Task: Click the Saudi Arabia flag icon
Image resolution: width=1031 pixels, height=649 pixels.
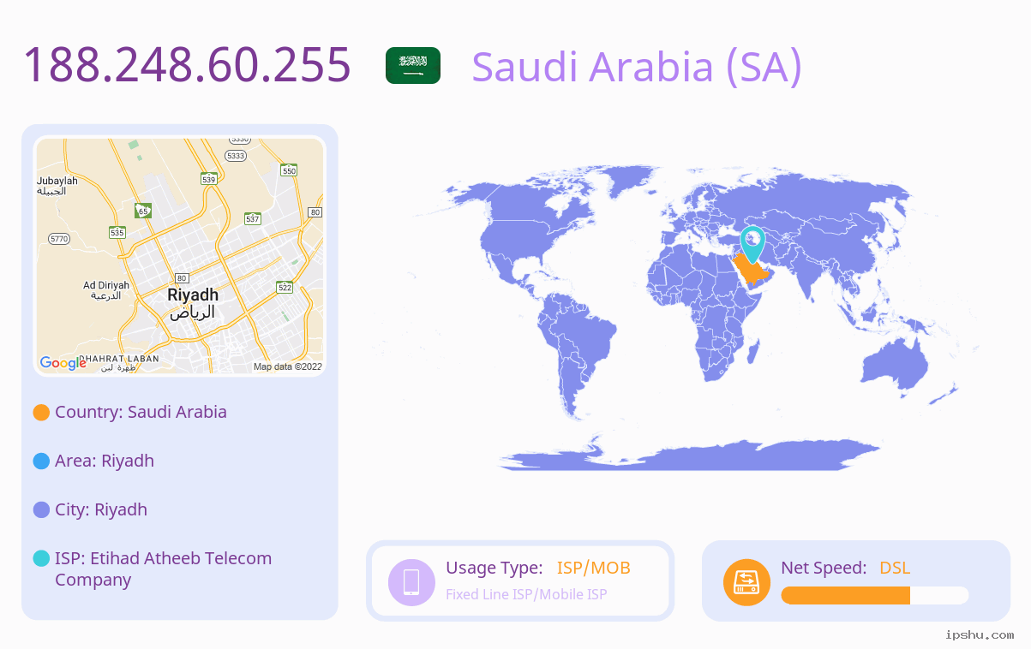Action: (413, 66)
